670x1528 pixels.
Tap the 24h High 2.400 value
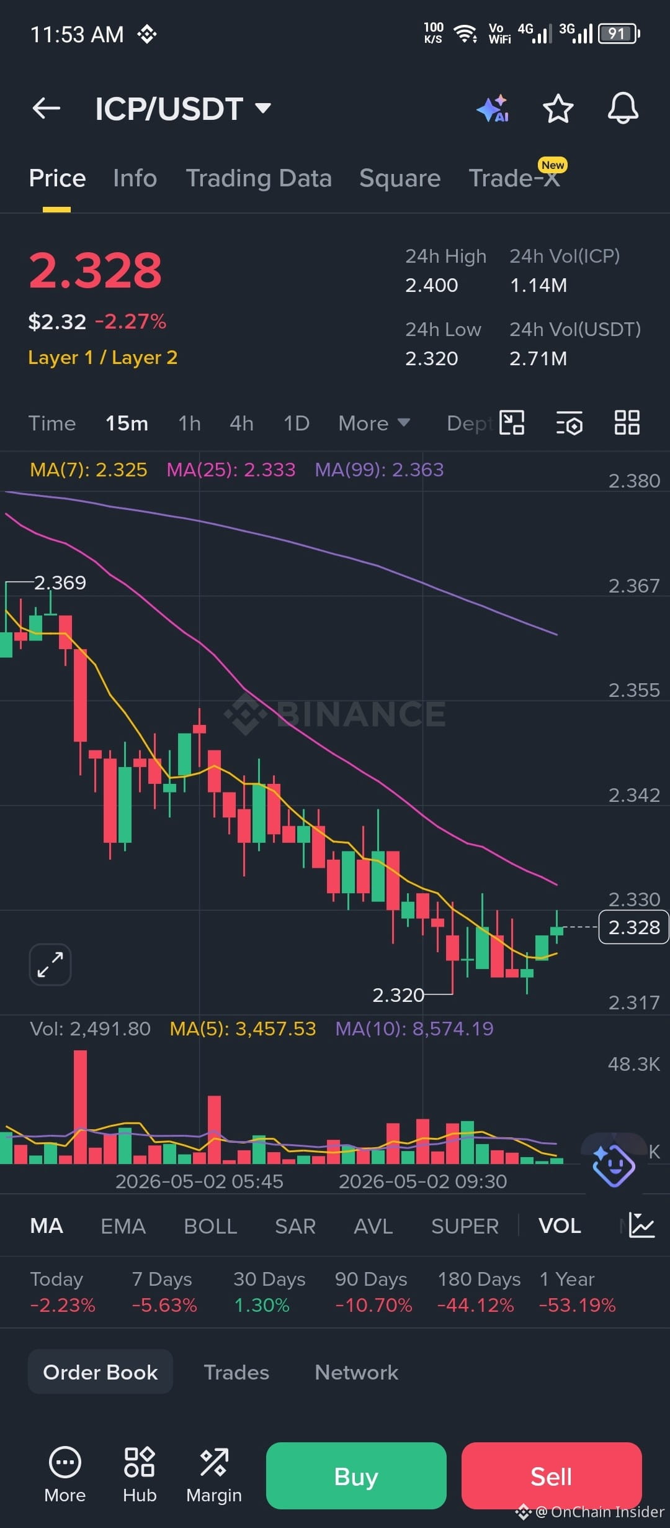pos(432,286)
